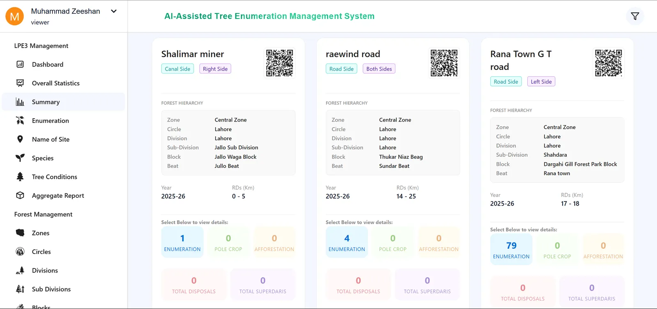Open the filter icon in the header
Viewport: 657px width, 309px height.
click(x=635, y=16)
